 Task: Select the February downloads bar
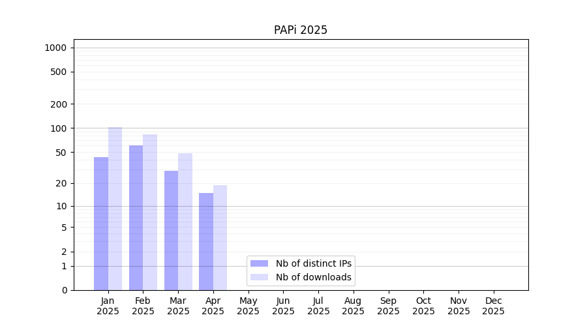pyautogui.click(x=150, y=212)
